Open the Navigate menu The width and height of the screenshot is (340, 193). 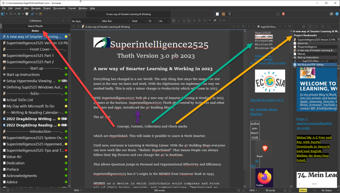click(36, 8)
